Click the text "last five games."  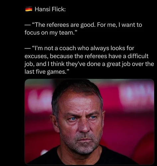[47, 72]
